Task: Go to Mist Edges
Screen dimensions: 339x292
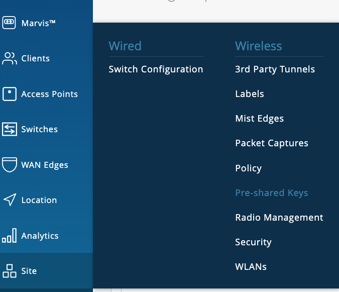Action: [x=259, y=119]
